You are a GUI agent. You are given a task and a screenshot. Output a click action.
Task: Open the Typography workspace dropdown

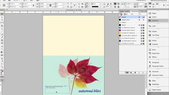pyautogui.click(x=142, y=1)
